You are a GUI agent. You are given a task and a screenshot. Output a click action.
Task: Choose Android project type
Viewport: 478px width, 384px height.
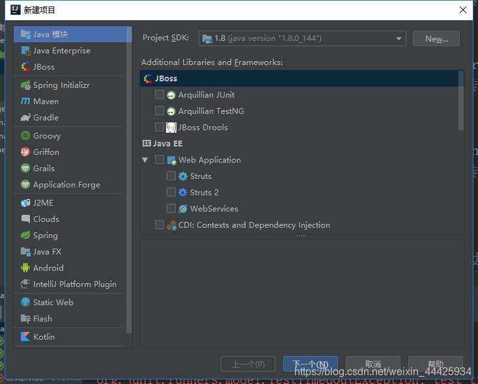(x=68, y=267)
